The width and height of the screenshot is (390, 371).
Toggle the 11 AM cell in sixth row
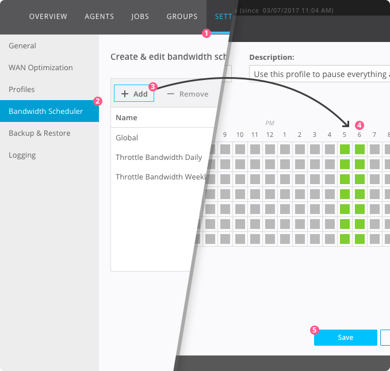click(255, 224)
